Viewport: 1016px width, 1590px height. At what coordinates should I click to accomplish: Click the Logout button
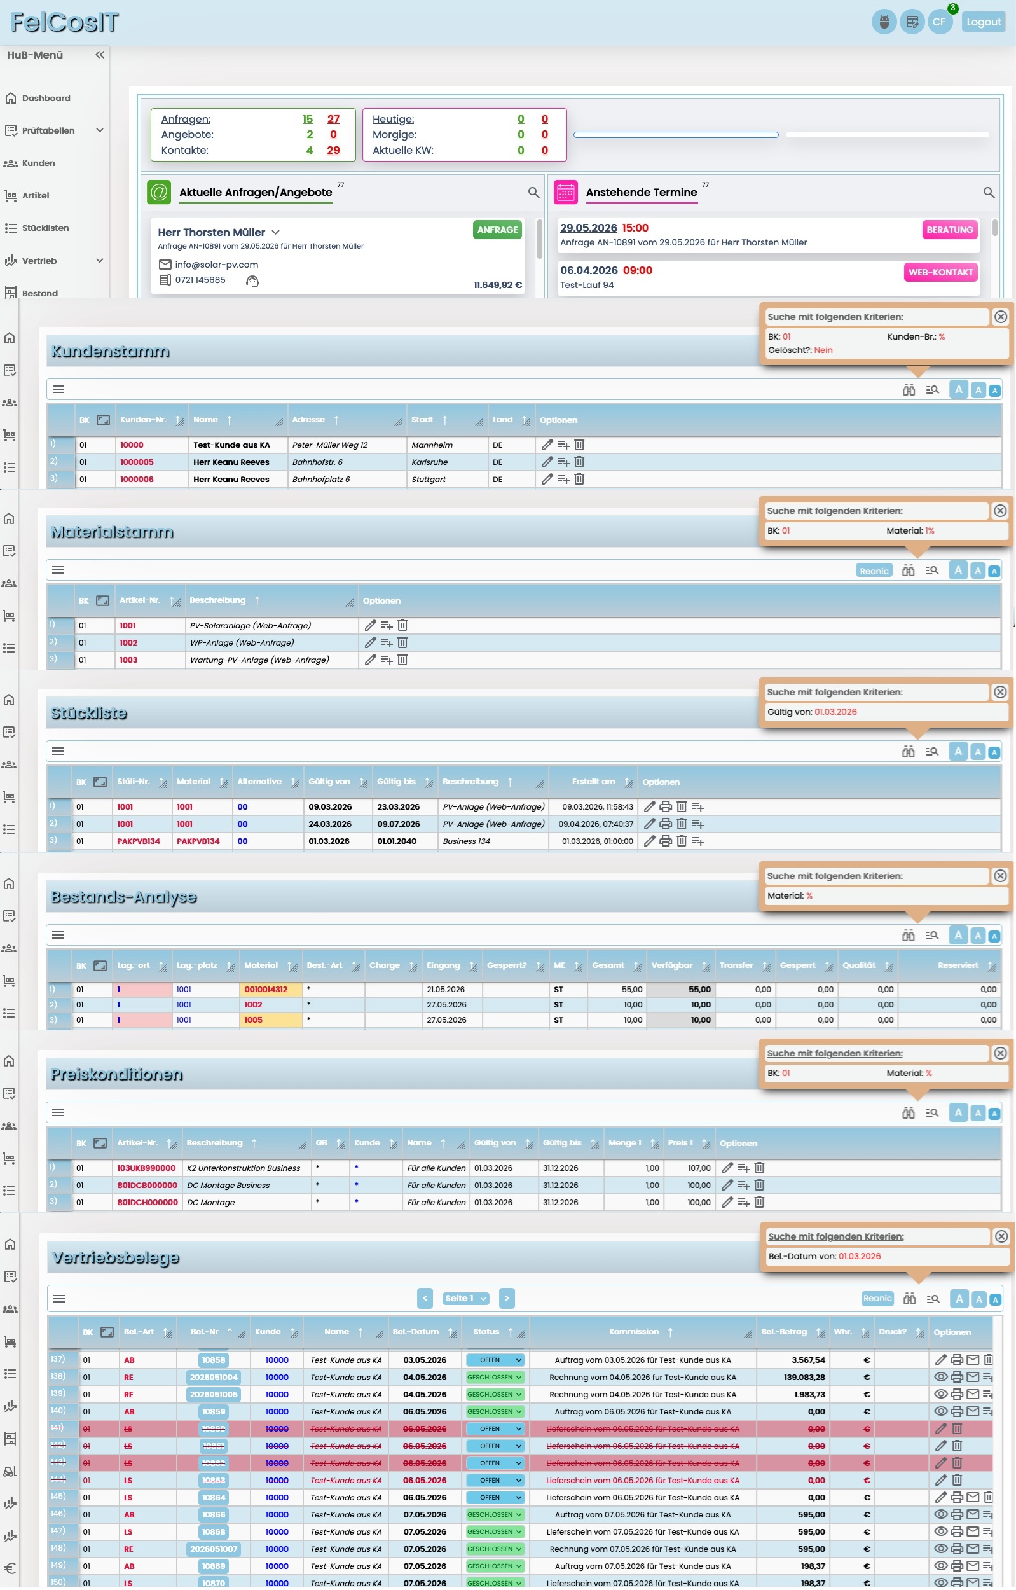pyautogui.click(x=983, y=22)
